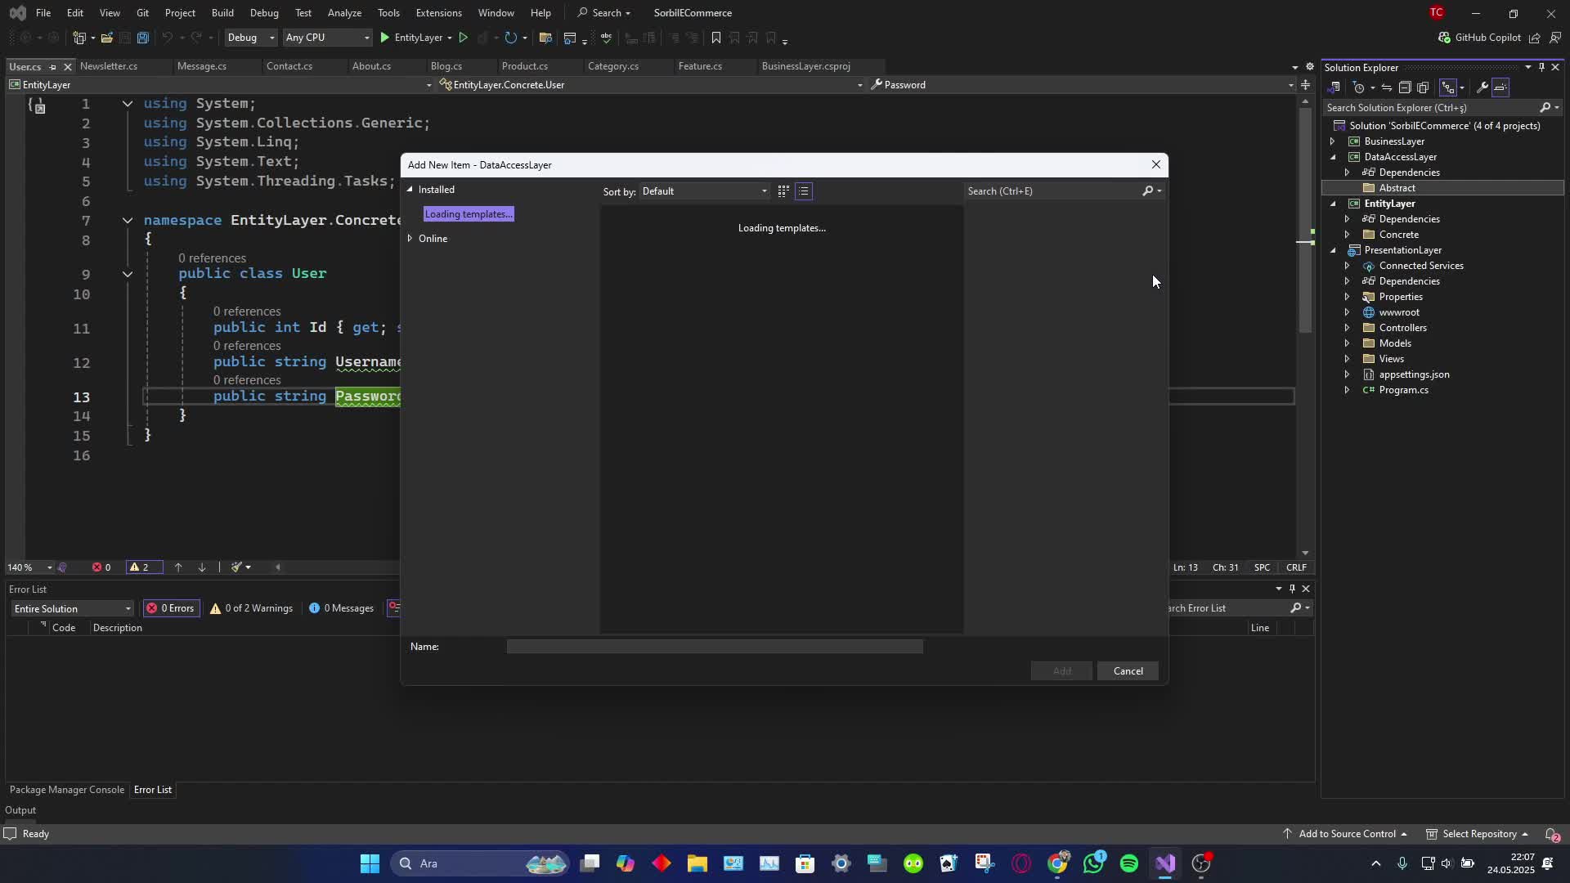Switch dialog templates to small icons list view
The image size is (1570, 883).
point(804,191)
